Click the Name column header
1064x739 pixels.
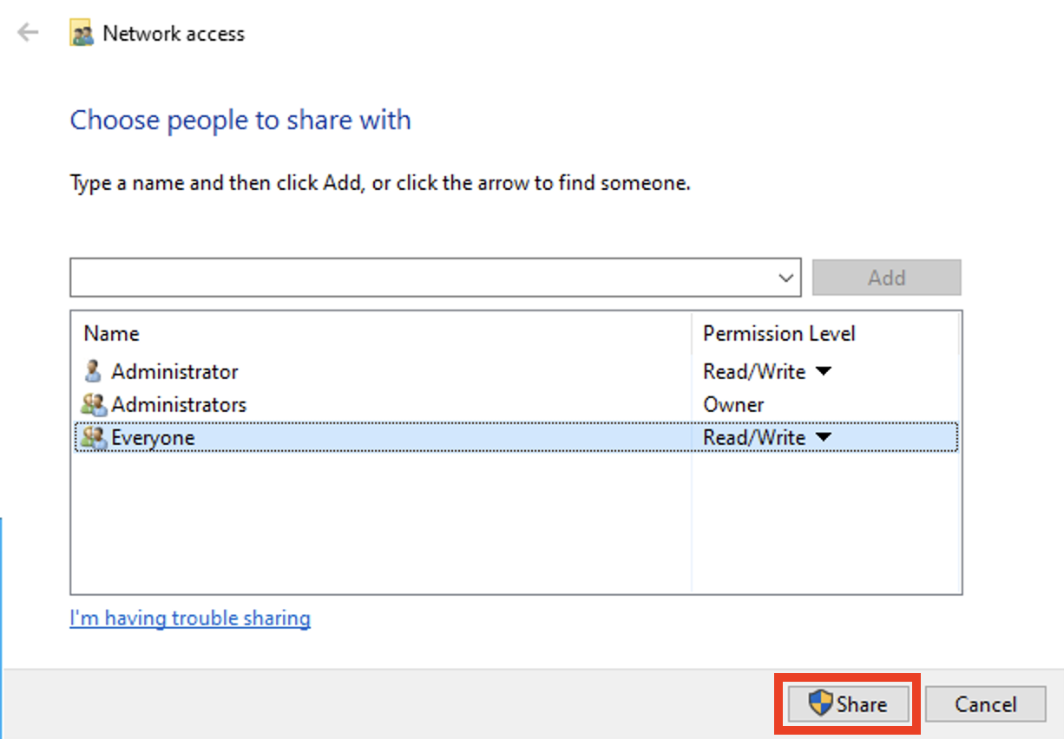pyautogui.click(x=111, y=334)
